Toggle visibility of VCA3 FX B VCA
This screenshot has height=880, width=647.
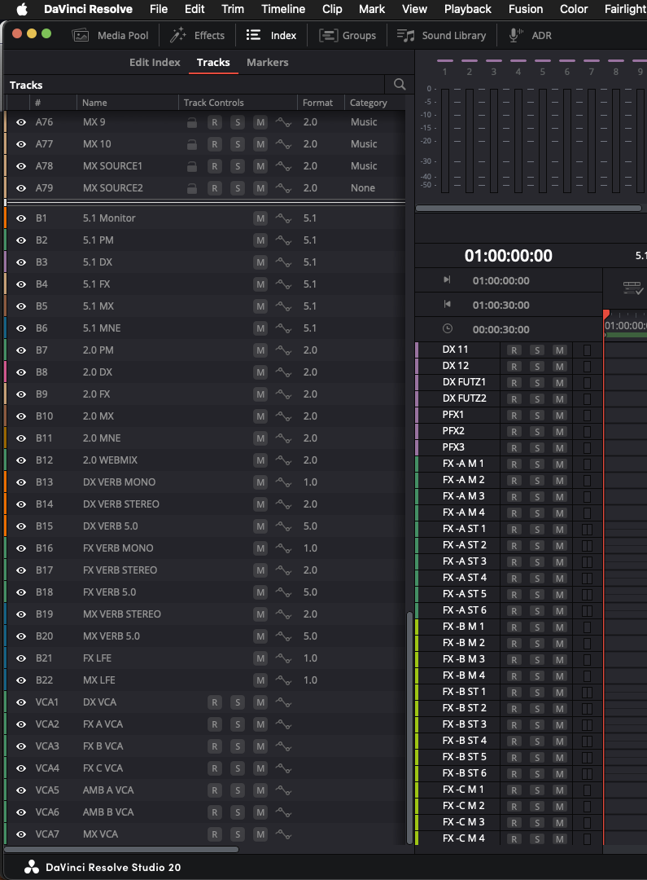coord(20,746)
